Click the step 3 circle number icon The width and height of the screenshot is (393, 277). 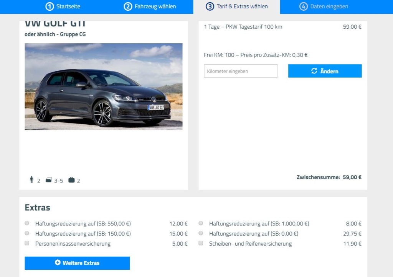(x=210, y=7)
